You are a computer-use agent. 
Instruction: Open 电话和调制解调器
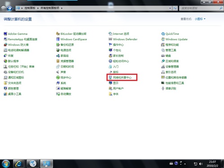17,50
